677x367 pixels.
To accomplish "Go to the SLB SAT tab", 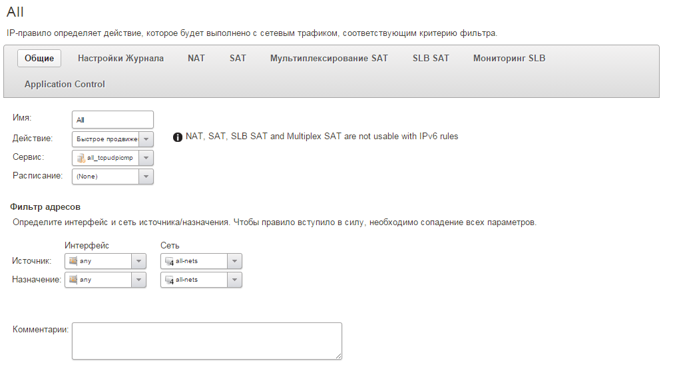I will pos(431,59).
